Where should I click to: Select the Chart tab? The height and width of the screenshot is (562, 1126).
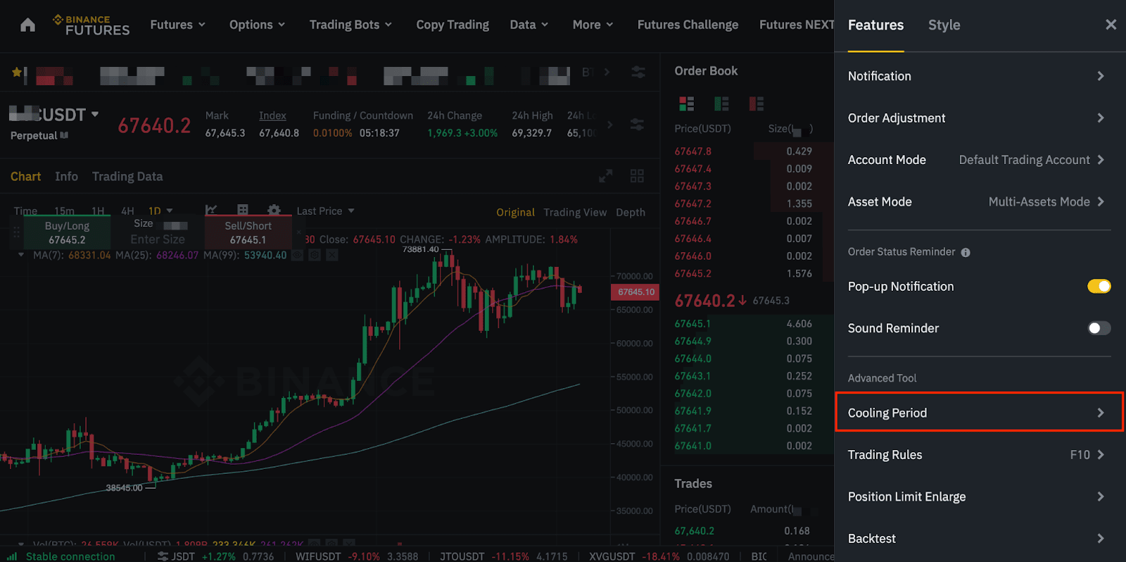point(25,176)
